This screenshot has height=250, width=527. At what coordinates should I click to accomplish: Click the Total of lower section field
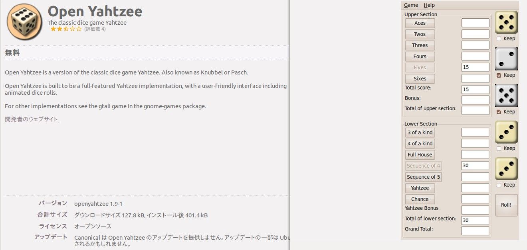475,221
